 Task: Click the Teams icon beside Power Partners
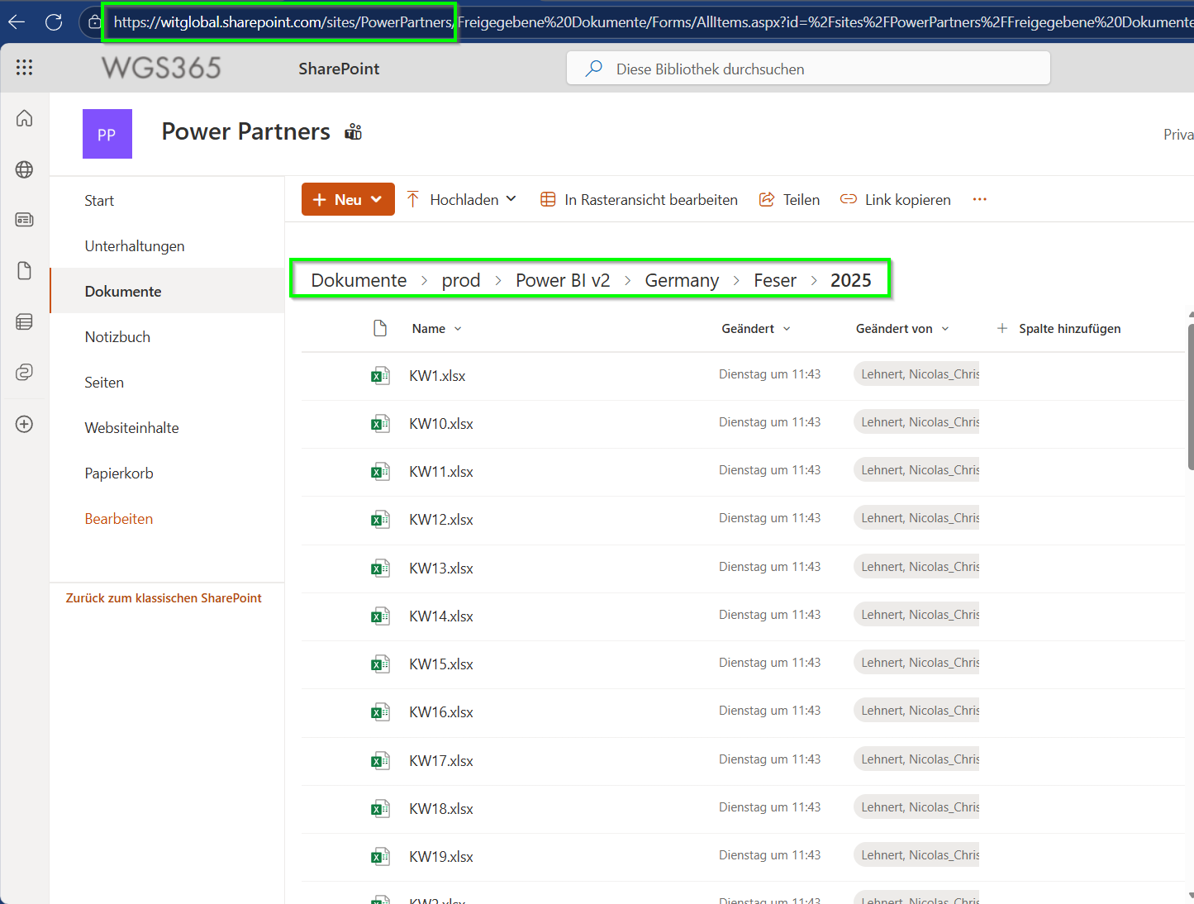click(x=354, y=132)
